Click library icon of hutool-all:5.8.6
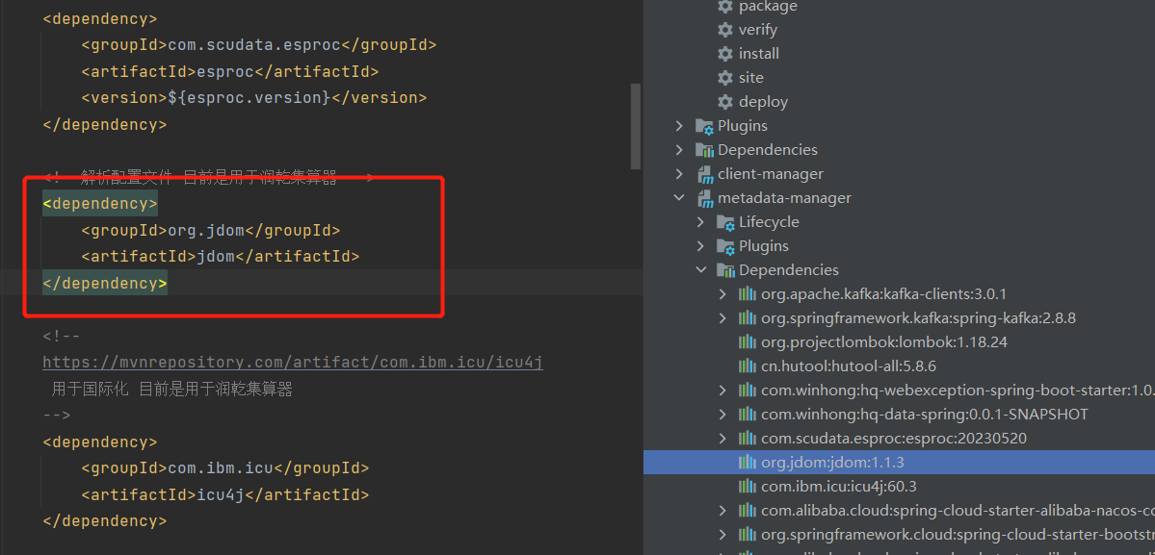 748,366
